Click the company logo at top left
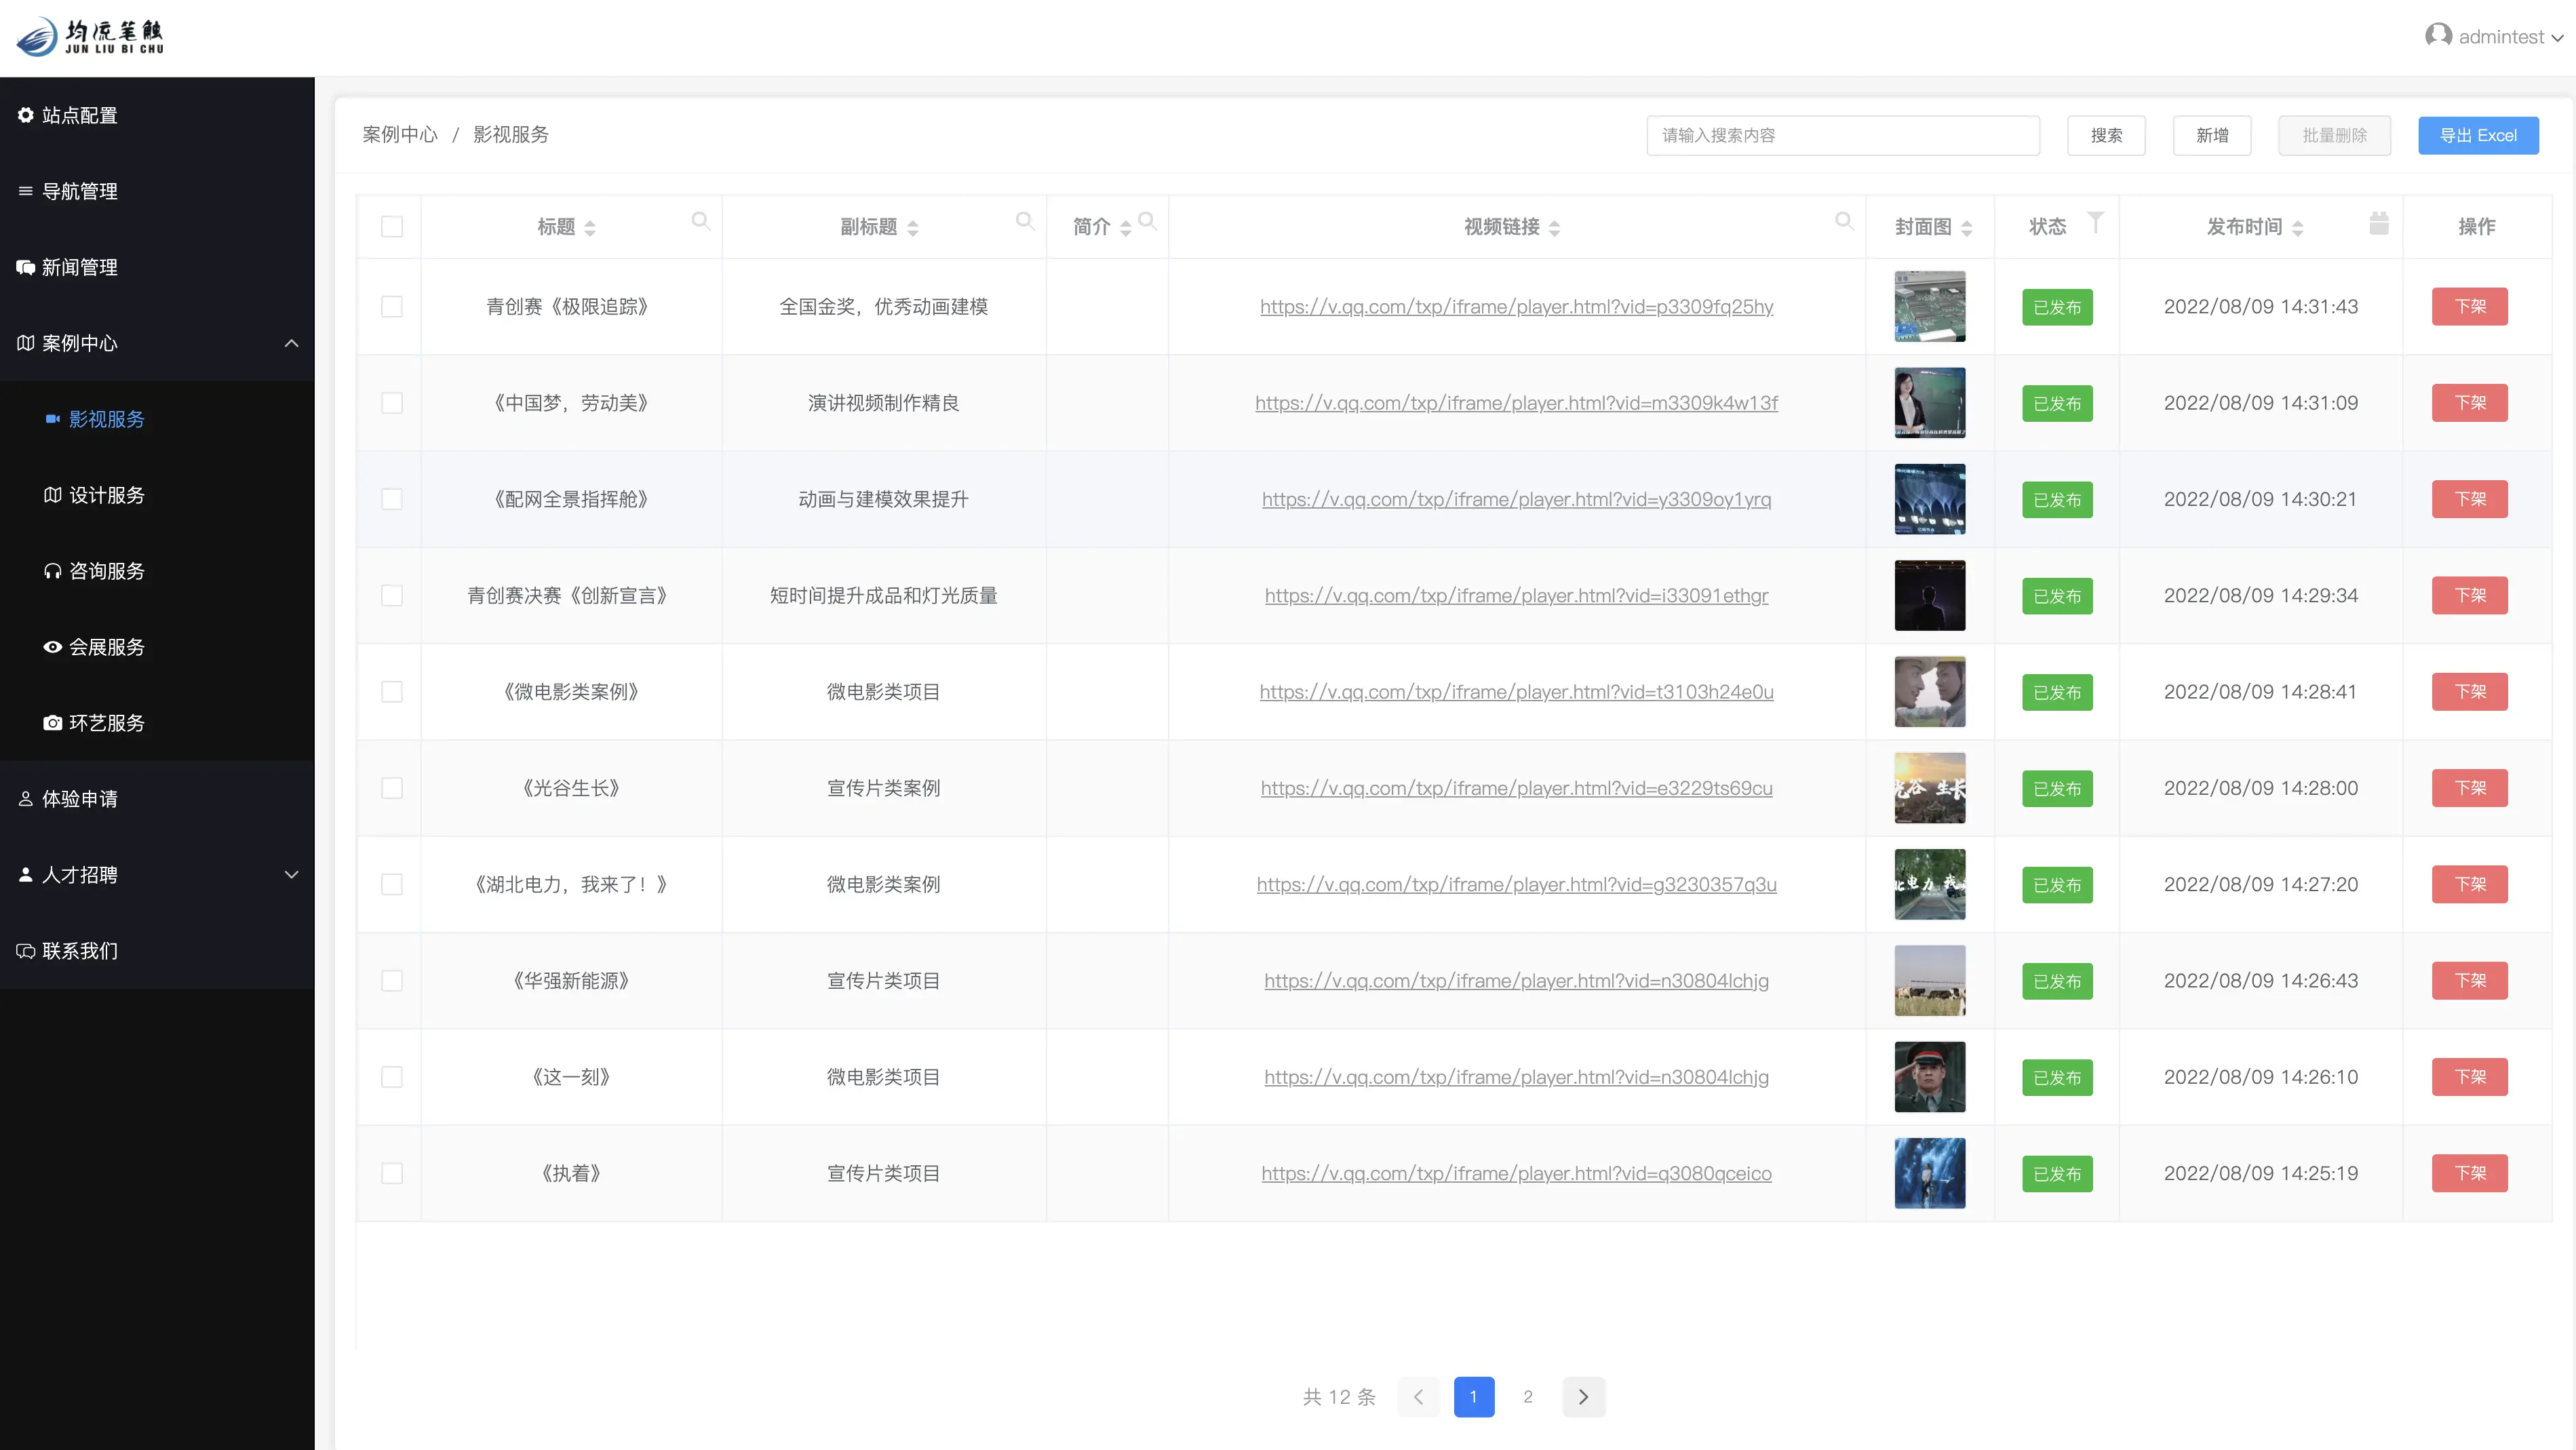 click(x=90, y=37)
